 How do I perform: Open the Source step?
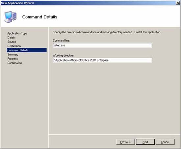(12, 42)
